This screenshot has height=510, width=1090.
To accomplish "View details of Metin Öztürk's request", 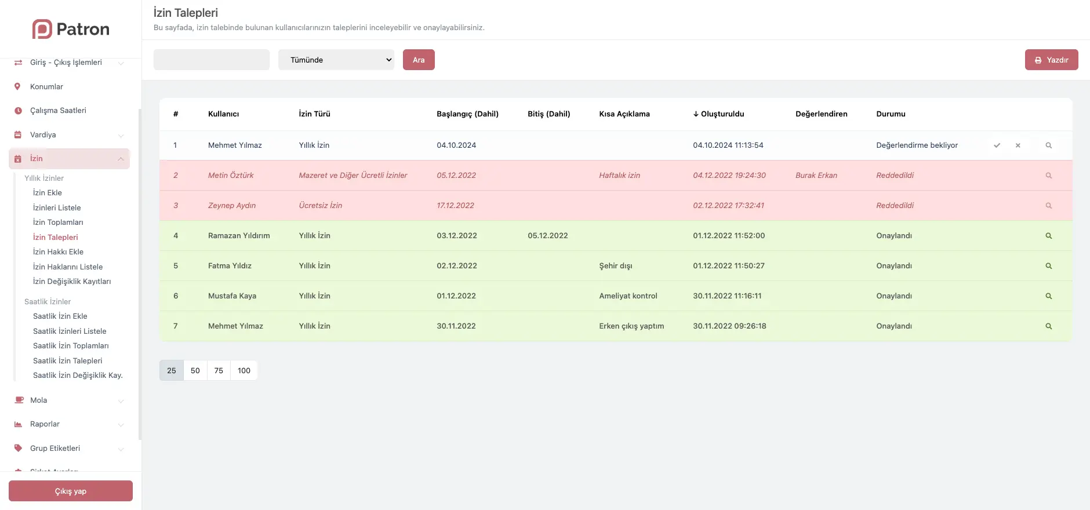I will 1048,176.
